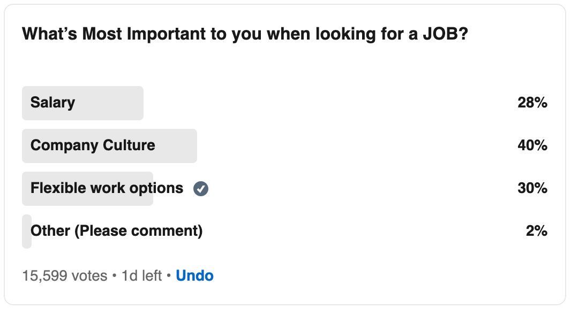571x309 pixels.
Task: Click the Company Culture gray progress bar end
Action: tap(193, 146)
